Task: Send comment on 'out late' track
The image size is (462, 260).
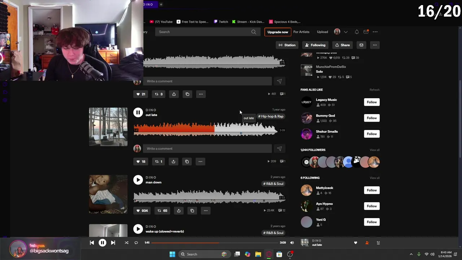Action: tap(279, 148)
